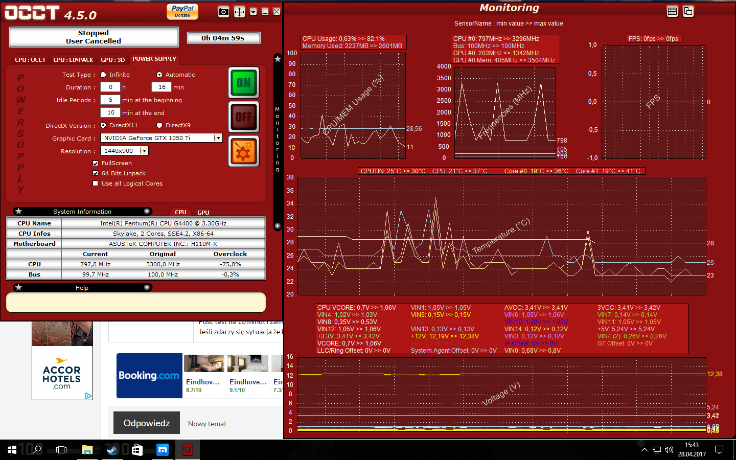
Task: Click the monitoring detach windows icon
Action: [x=688, y=11]
